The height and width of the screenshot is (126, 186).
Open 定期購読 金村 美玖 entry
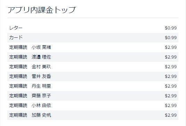(93, 67)
